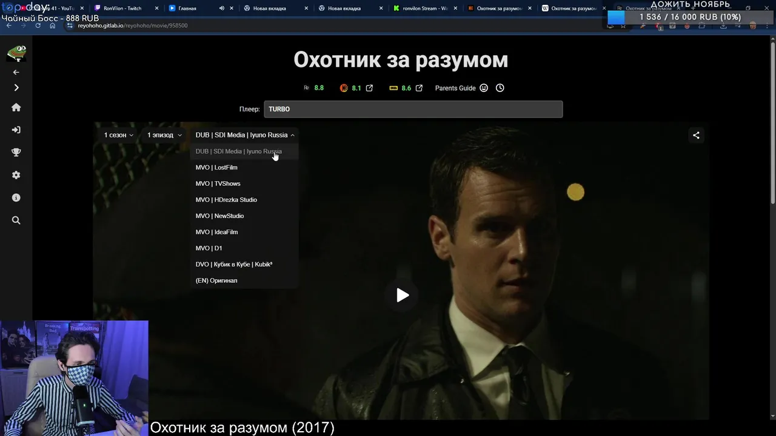This screenshot has height=436, width=776.
Task: Play the video with center play button
Action: coord(403,295)
